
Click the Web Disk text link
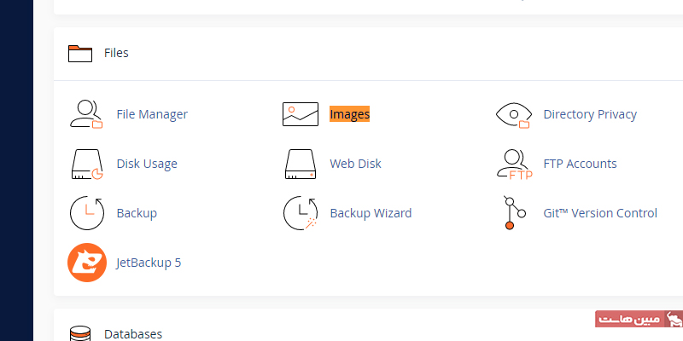click(x=355, y=164)
